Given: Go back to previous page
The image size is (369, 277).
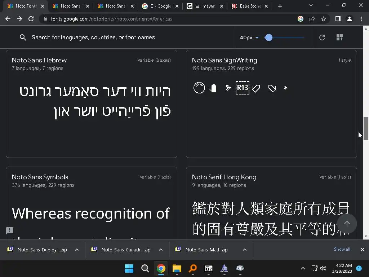Looking at the screenshot, I should click(8, 19).
